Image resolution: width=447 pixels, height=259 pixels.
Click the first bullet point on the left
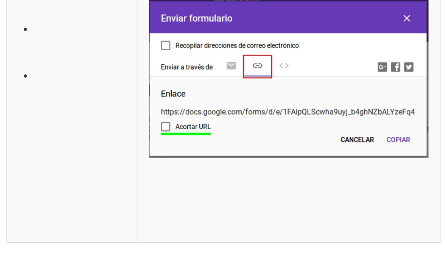(25, 29)
